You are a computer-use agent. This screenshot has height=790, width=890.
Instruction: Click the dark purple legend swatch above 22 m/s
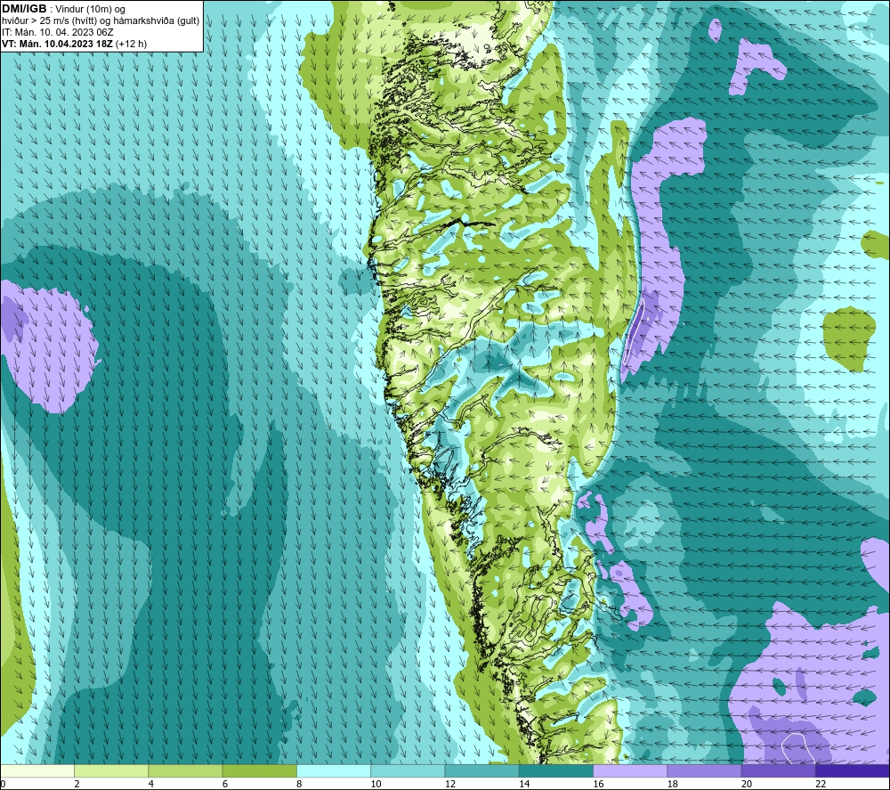coord(853,770)
